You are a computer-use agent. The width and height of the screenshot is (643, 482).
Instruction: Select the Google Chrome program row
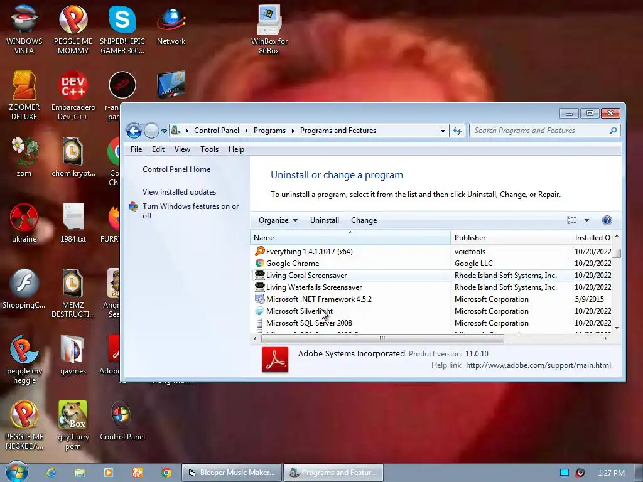point(431,263)
